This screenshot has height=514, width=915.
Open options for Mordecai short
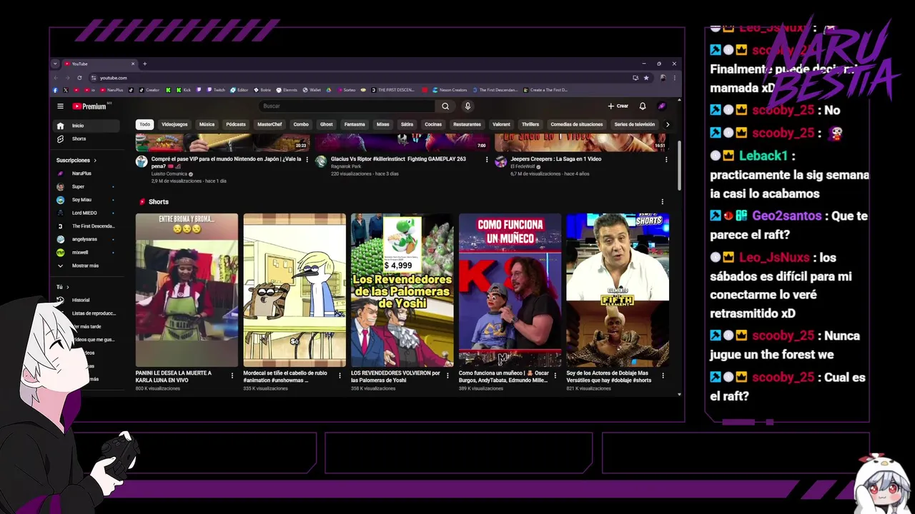pyautogui.click(x=340, y=376)
